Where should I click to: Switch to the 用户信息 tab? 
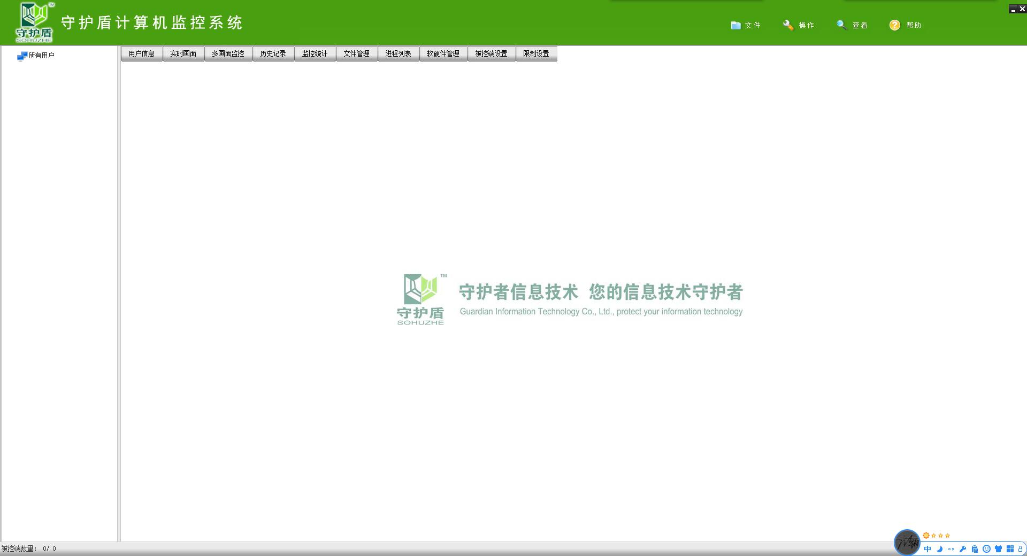click(x=141, y=53)
